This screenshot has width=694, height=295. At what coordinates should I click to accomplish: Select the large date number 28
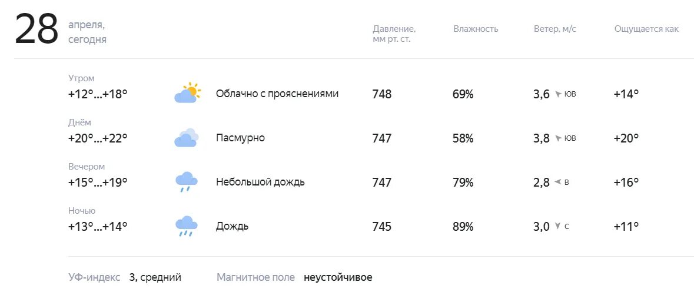[36, 29]
